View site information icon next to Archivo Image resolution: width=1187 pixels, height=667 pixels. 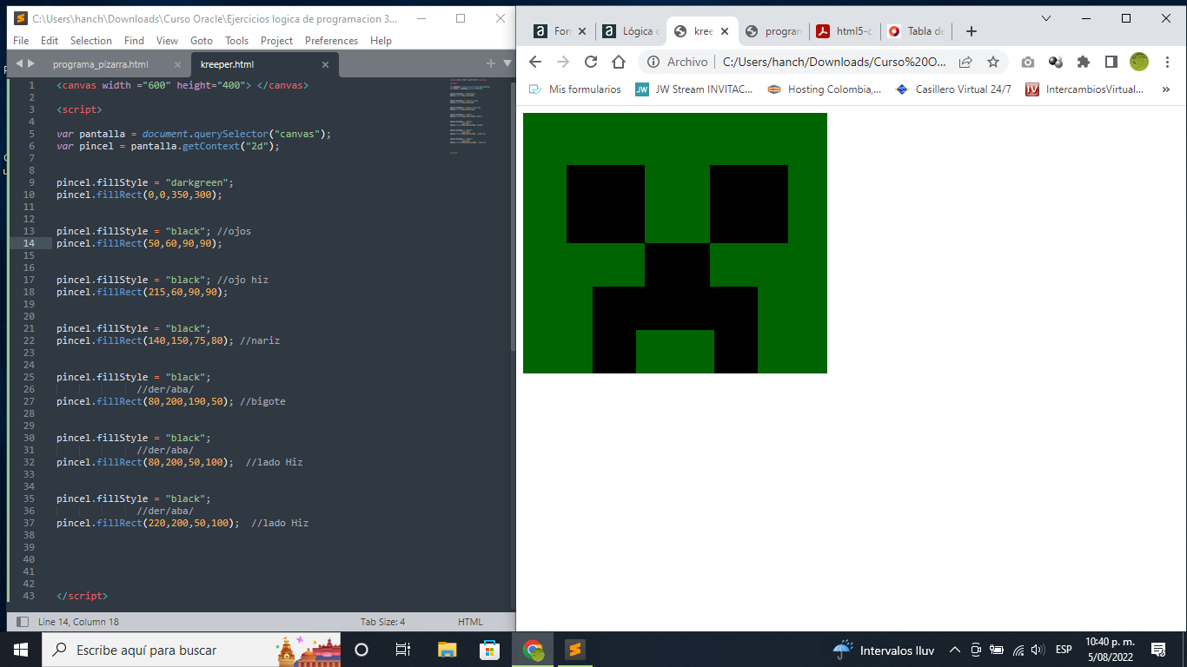[x=653, y=62]
